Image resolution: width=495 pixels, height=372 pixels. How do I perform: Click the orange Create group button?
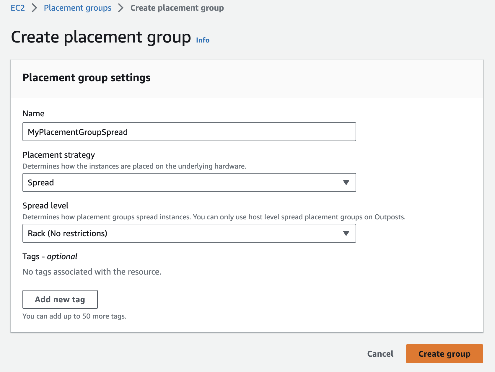coord(444,354)
